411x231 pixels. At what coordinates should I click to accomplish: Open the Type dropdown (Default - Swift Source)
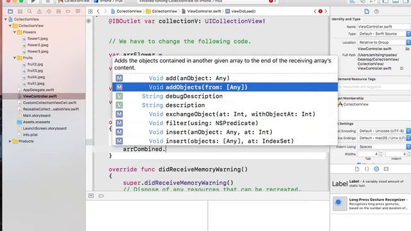click(x=384, y=34)
